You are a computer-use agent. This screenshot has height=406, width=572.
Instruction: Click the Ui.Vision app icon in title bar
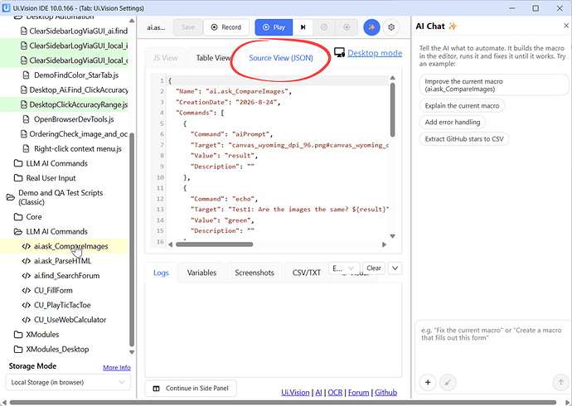tap(6, 7)
